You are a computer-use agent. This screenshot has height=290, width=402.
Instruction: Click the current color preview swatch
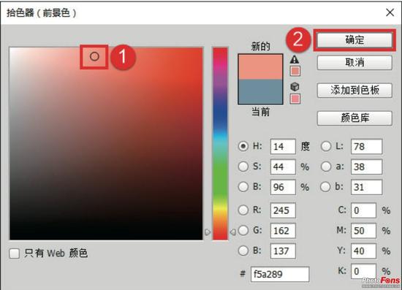(260, 91)
